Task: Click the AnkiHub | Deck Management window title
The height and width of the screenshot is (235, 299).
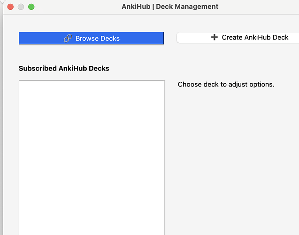Action: tap(170, 7)
